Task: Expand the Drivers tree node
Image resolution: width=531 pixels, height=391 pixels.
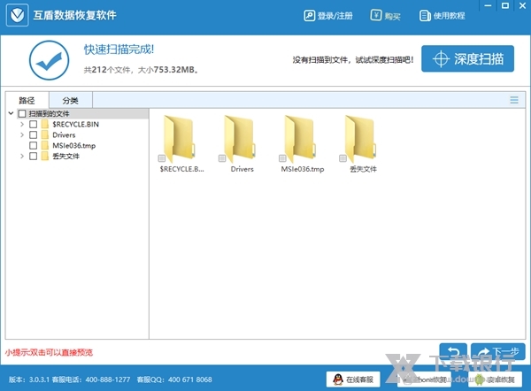Action: point(22,134)
